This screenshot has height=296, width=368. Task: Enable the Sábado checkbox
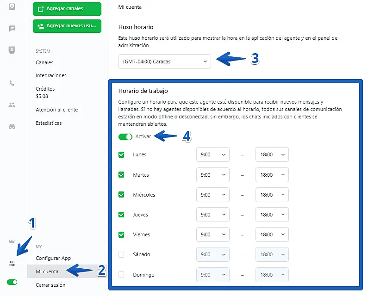click(121, 254)
